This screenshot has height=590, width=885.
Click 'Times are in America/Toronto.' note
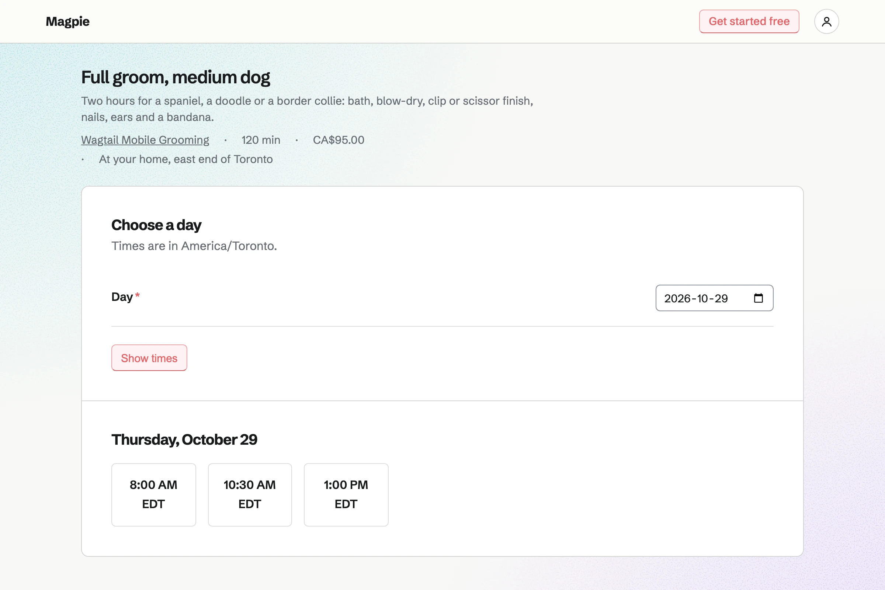click(x=194, y=246)
